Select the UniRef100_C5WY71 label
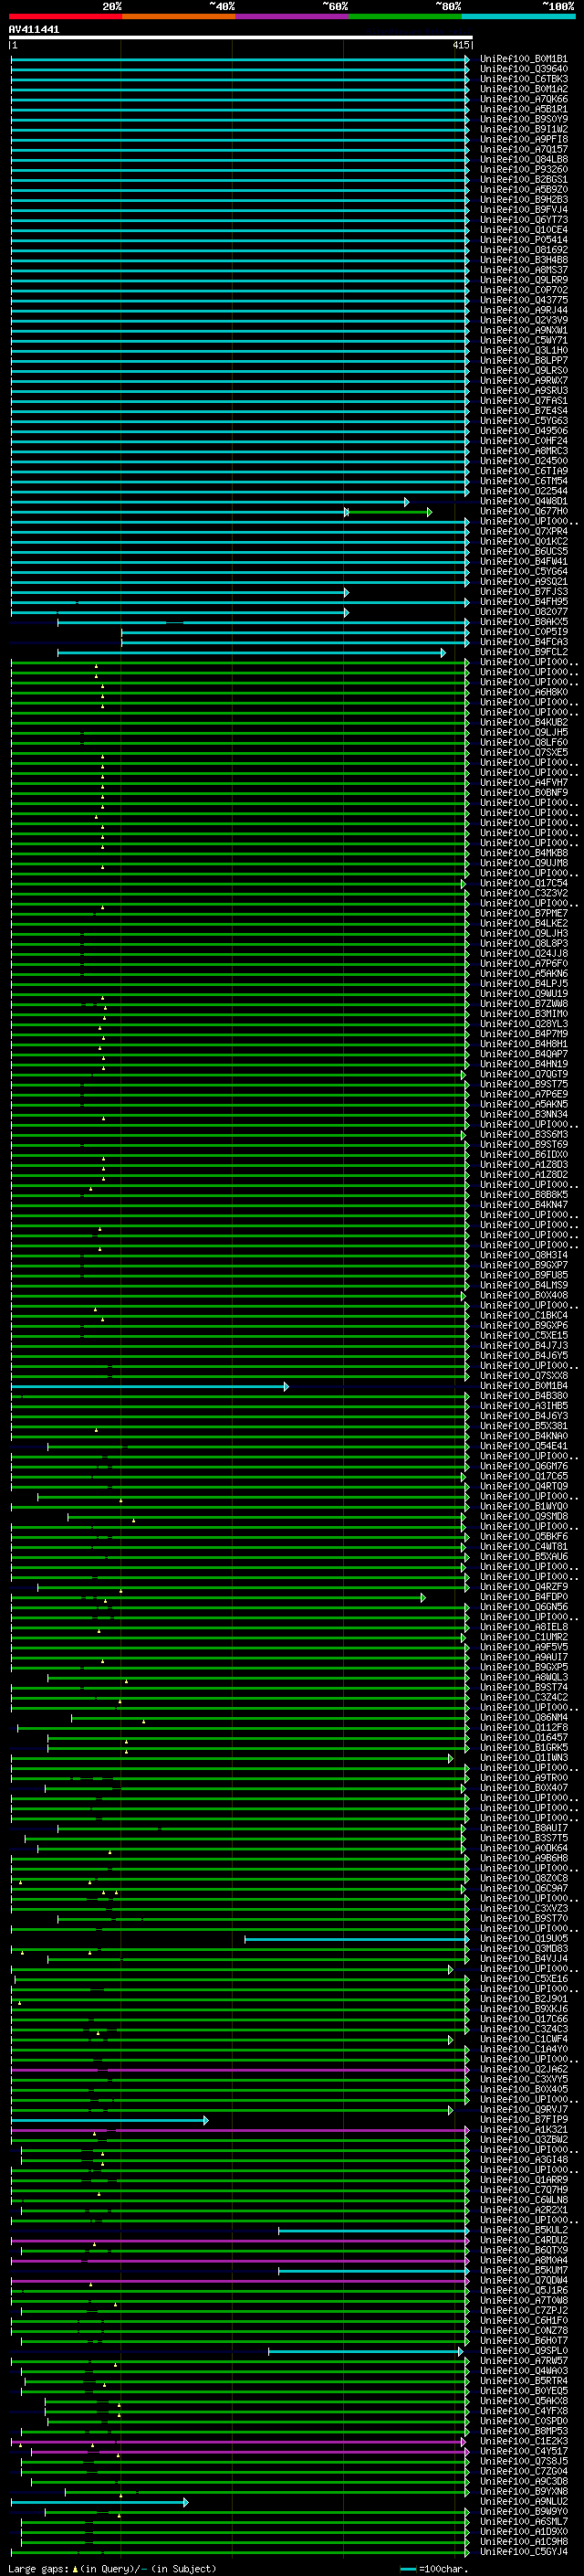Viewport: 584px width, 2576px height. pos(523,341)
